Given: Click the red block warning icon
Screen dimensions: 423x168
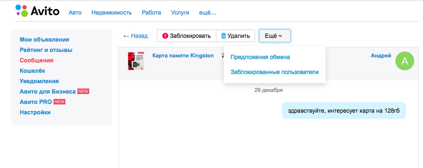Looking at the screenshot, I should 165,36.
